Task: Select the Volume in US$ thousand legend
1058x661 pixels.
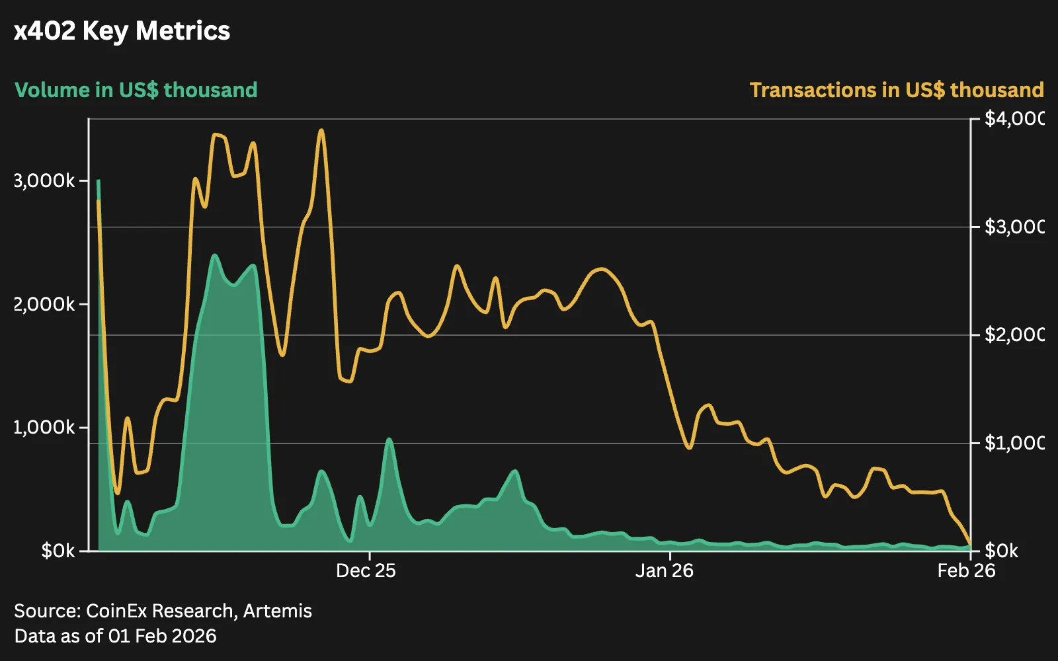Action: coord(136,90)
